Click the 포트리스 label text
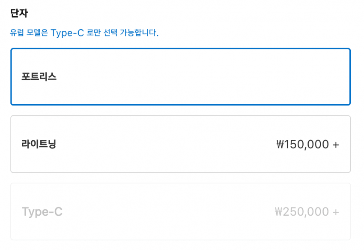 (x=39, y=77)
